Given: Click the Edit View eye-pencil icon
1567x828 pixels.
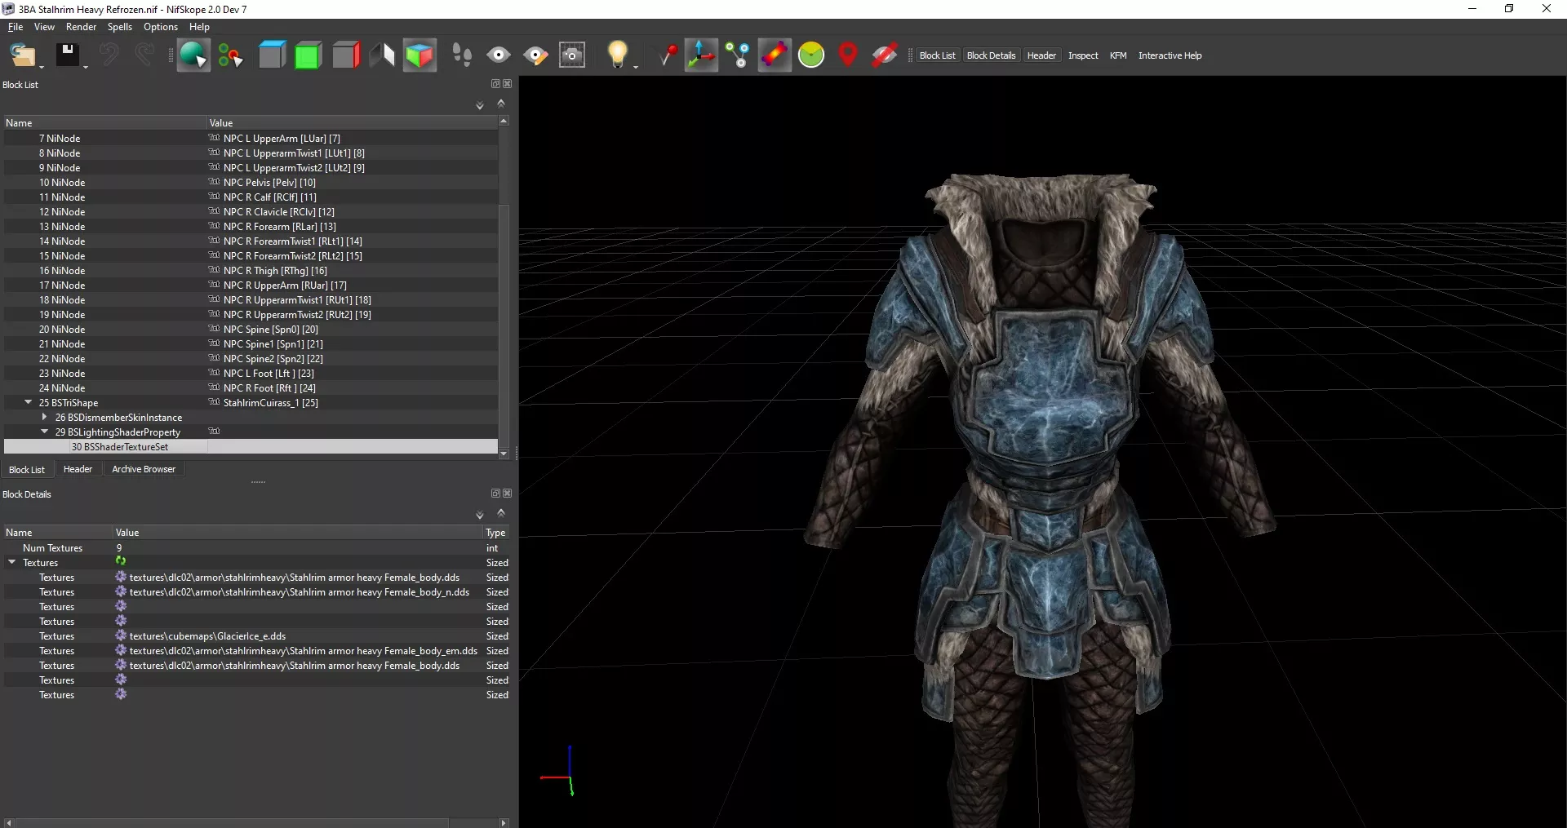Looking at the screenshot, I should 535,55.
